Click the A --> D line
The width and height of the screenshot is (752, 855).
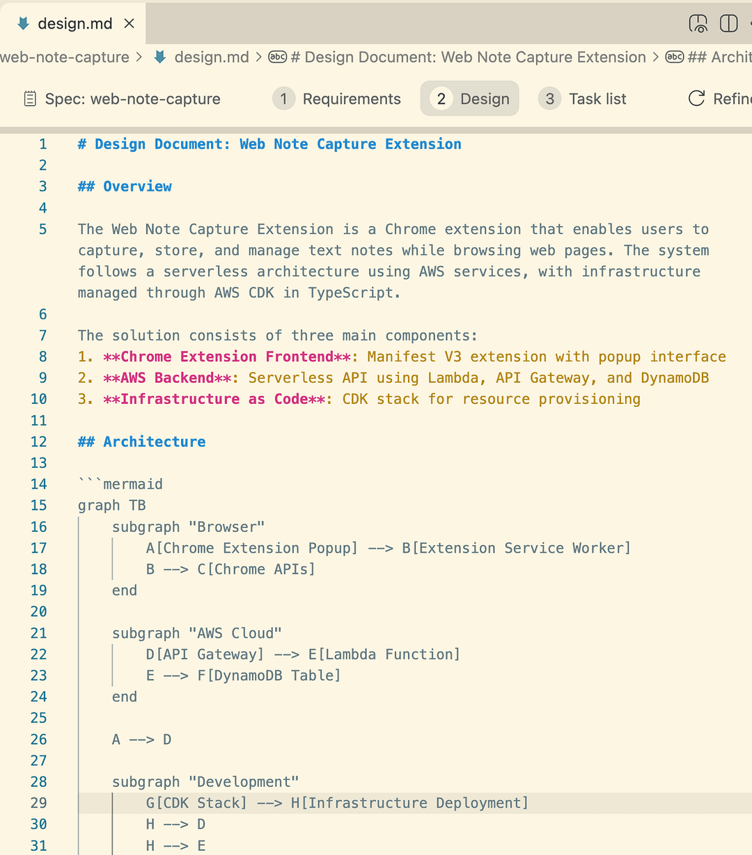pyautogui.click(x=141, y=739)
